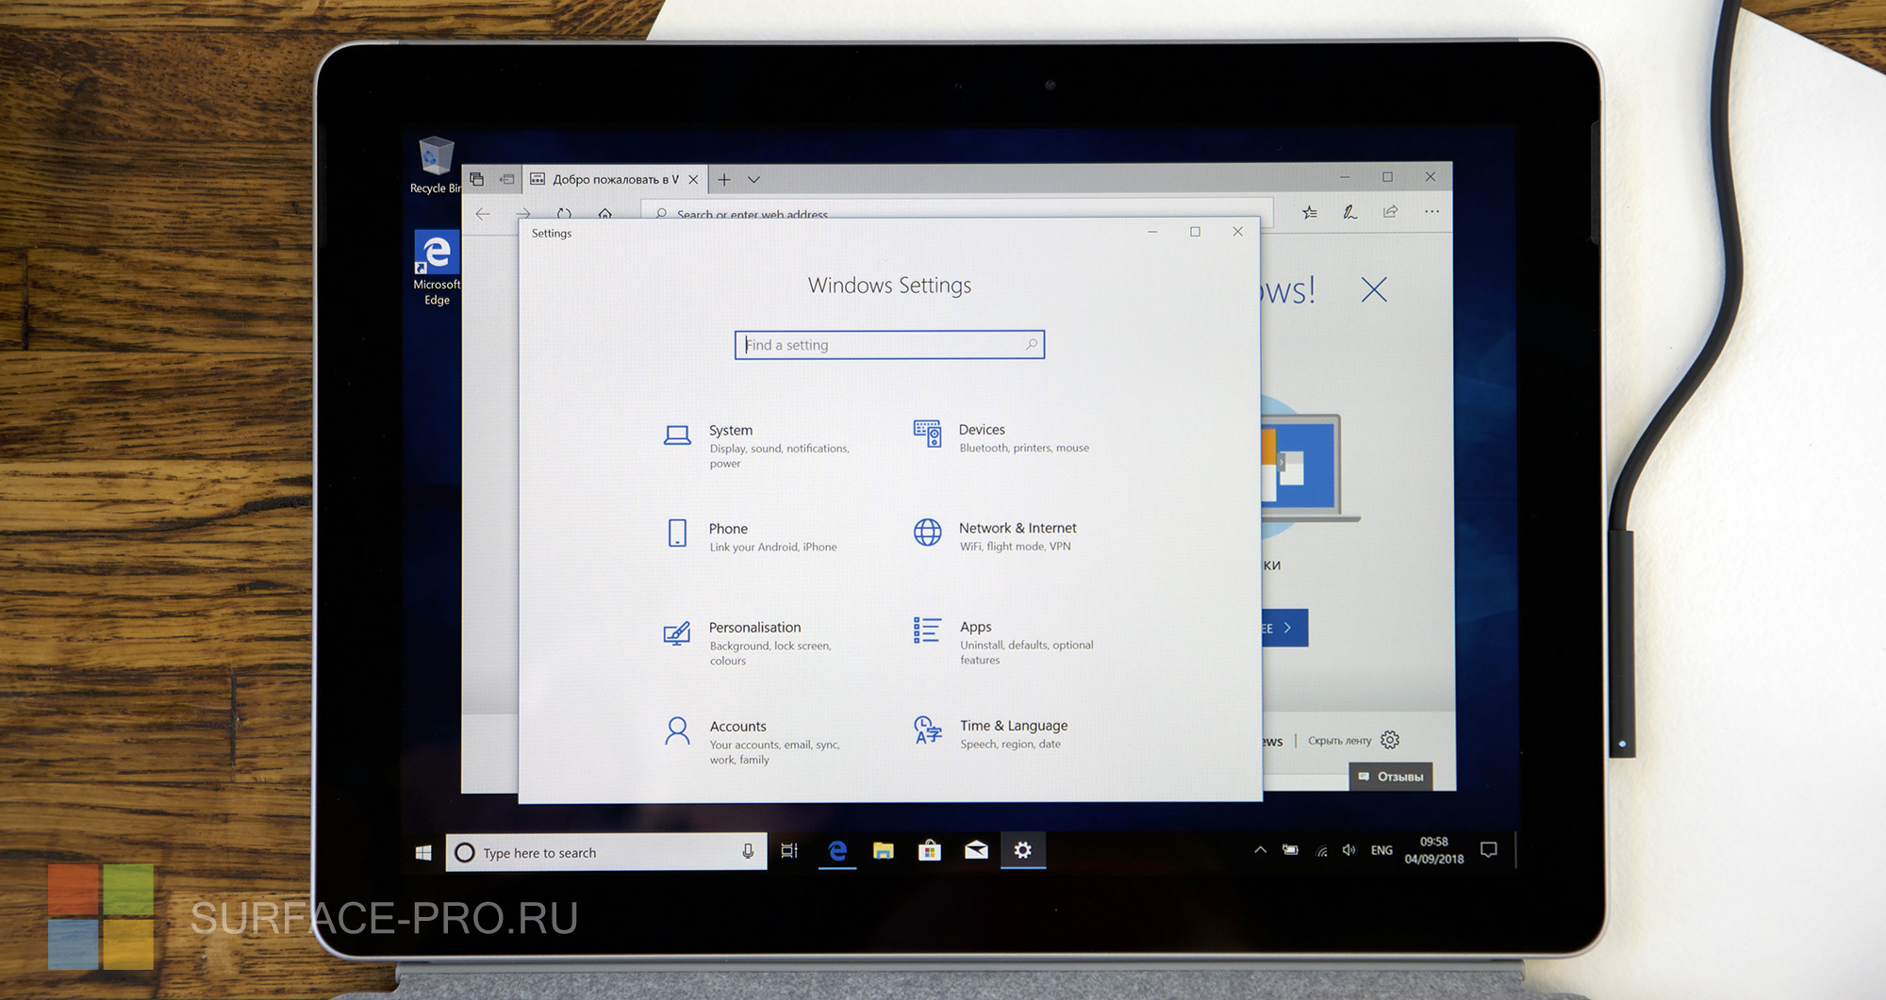Click the battery status tray icon
The height and width of the screenshot is (1000, 1886).
(x=1290, y=850)
